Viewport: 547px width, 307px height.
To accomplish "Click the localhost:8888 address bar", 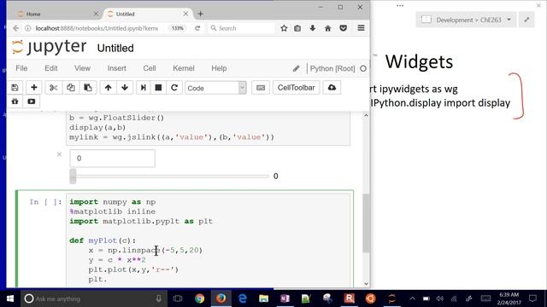I will point(97,28).
